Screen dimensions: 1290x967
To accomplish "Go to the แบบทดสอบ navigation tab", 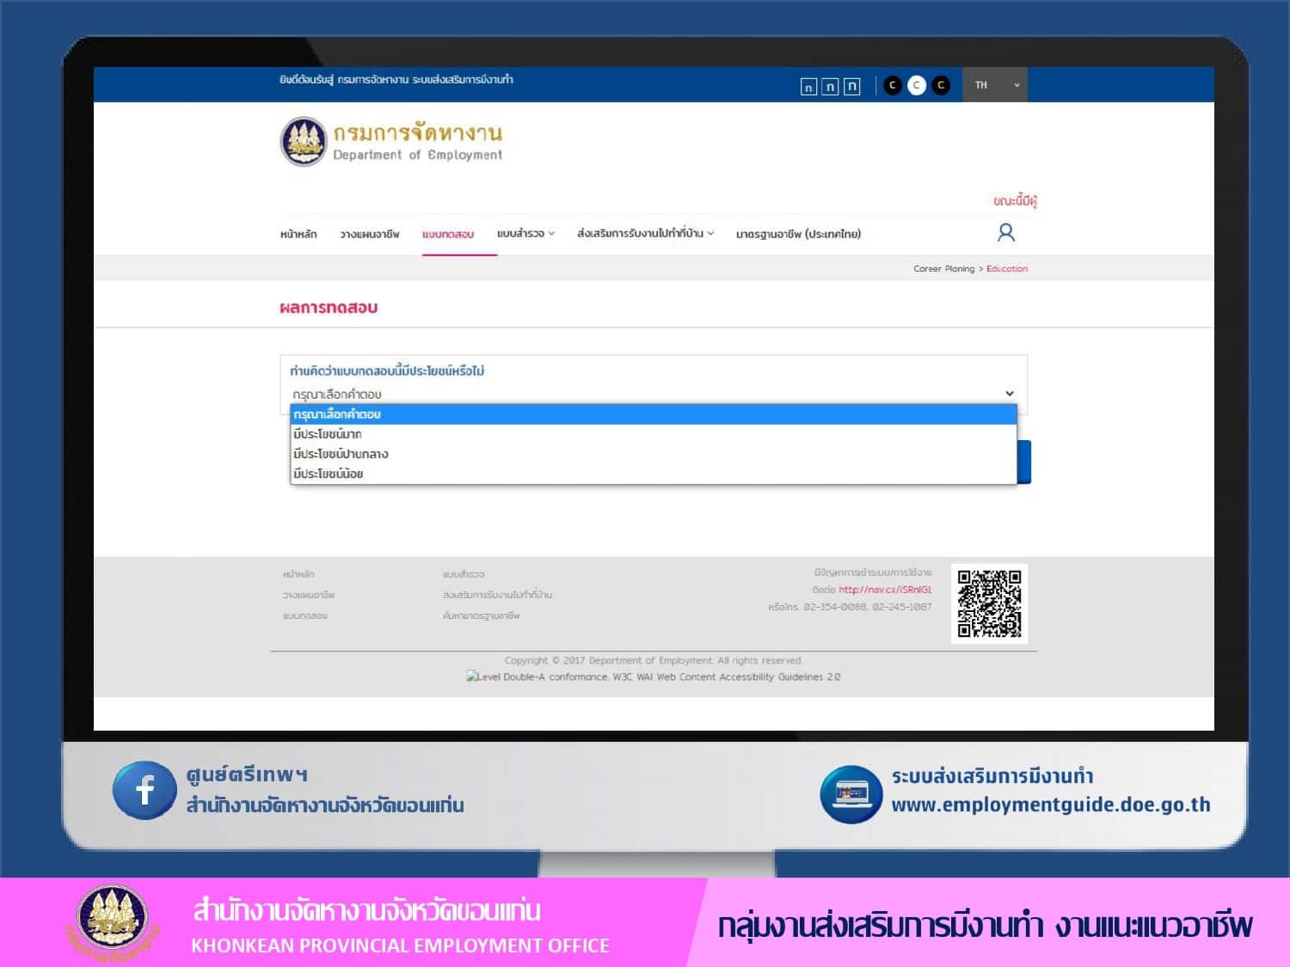I will tap(448, 234).
